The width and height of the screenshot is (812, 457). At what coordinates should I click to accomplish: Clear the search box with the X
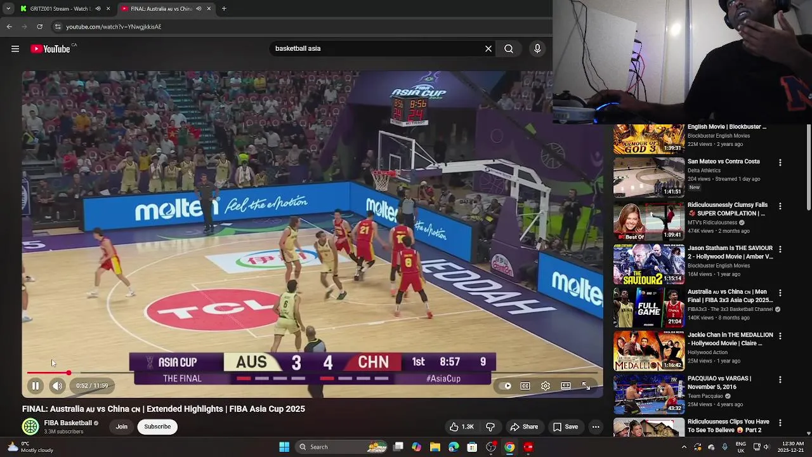coord(488,49)
